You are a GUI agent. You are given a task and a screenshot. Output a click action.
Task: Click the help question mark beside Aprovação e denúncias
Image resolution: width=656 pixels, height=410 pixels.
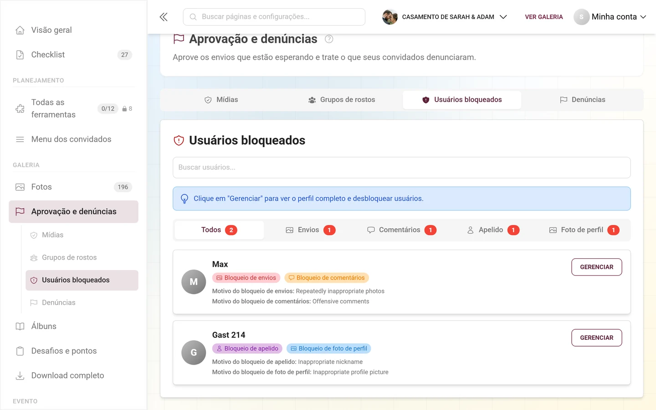pos(329,39)
